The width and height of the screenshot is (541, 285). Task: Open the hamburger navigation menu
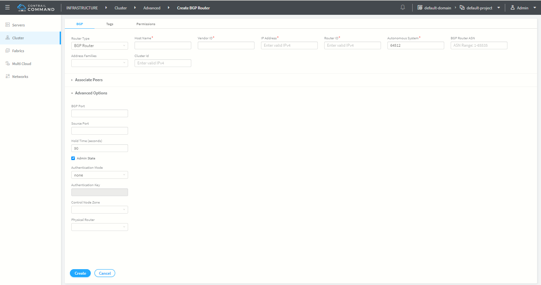click(7, 7)
